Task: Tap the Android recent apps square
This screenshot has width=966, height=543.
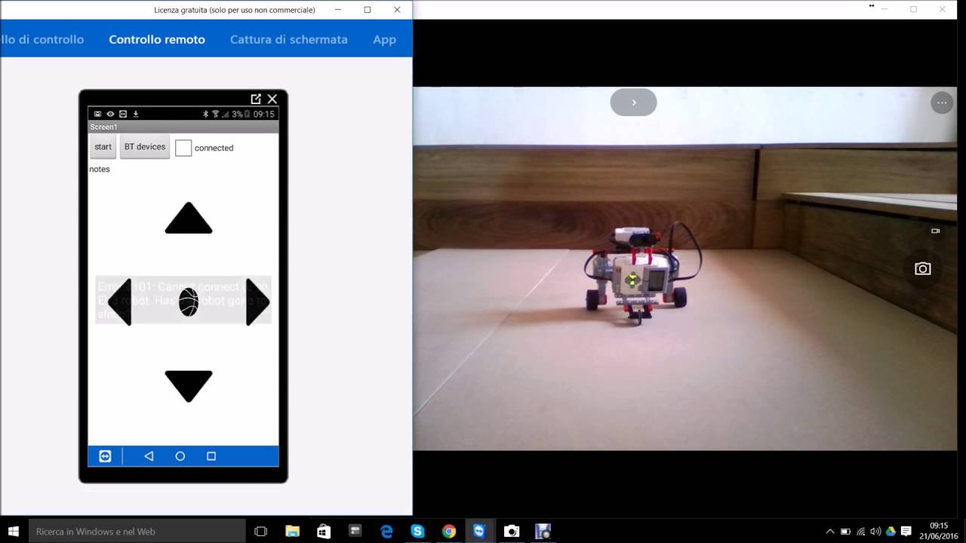Action: 211,456
